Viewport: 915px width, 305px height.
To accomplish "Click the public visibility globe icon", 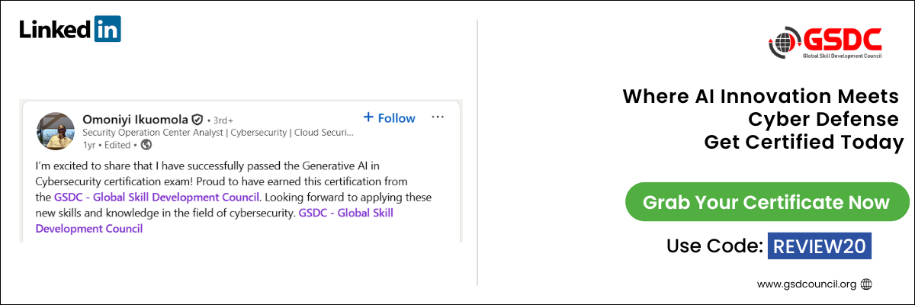I will coord(146,144).
